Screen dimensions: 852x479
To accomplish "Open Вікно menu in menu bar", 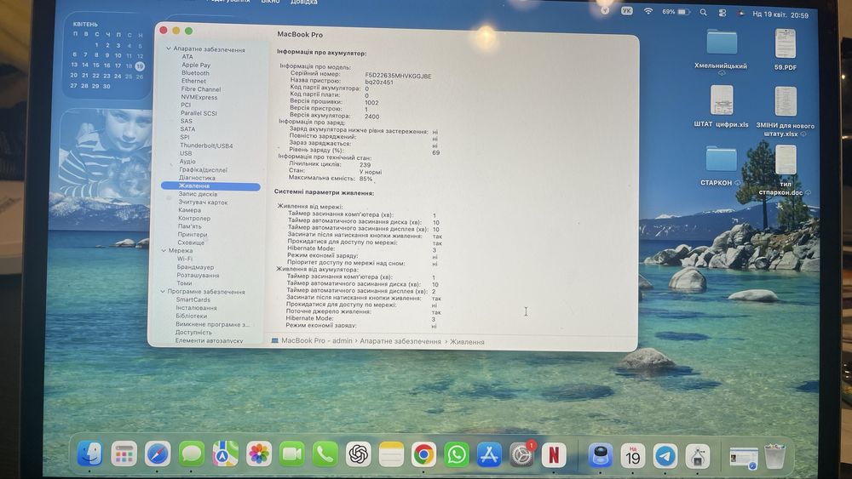I will coord(270,2).
